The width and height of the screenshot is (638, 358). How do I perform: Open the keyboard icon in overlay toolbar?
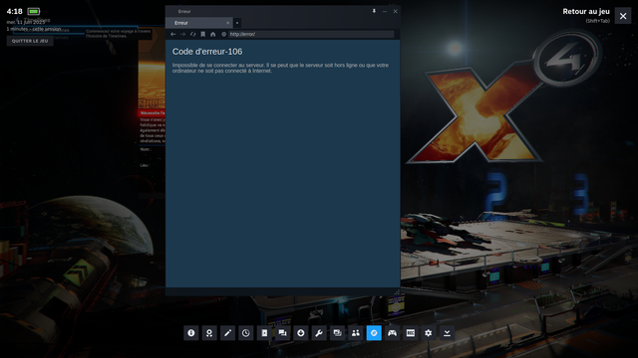pyautogui.click(x=411, y=333)
